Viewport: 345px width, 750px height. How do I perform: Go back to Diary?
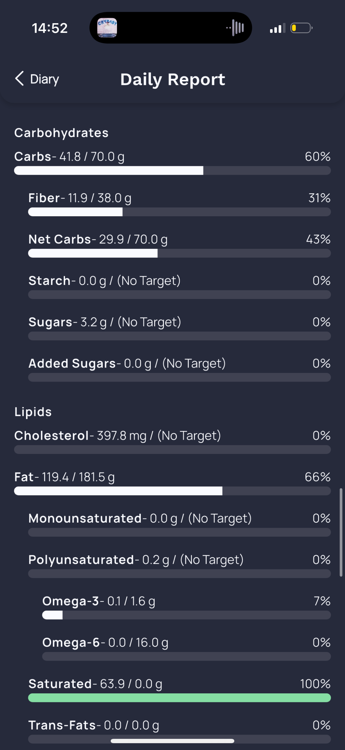pos(37,79)
